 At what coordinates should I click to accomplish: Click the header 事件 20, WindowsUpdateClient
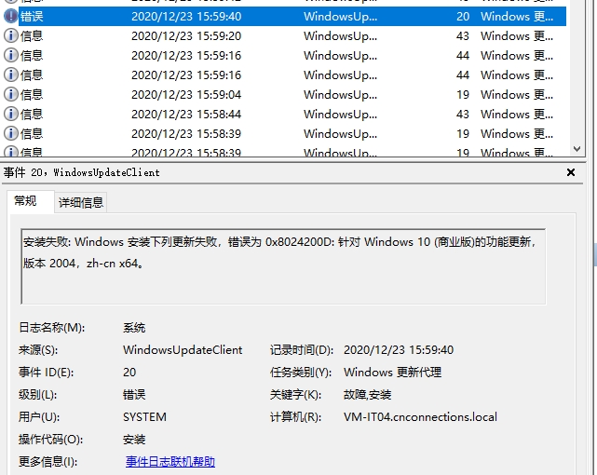pos(81,172)
